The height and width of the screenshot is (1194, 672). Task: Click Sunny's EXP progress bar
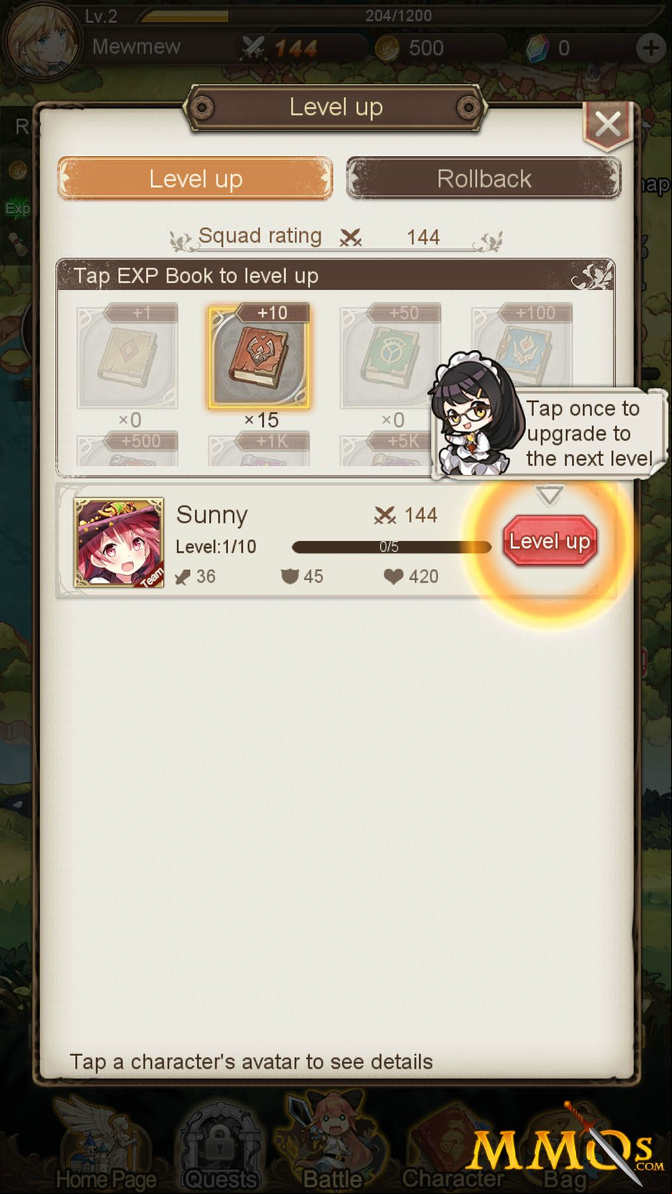[x=391, y=547]
